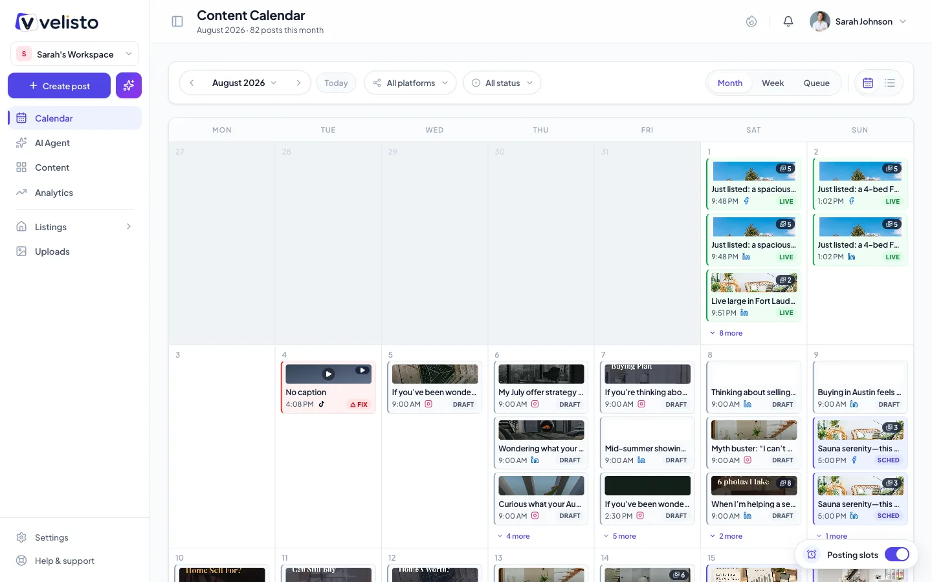Open Sarah's Workspace selector
Viewport: 932px width, 582px height.
[x=74, y=54]
